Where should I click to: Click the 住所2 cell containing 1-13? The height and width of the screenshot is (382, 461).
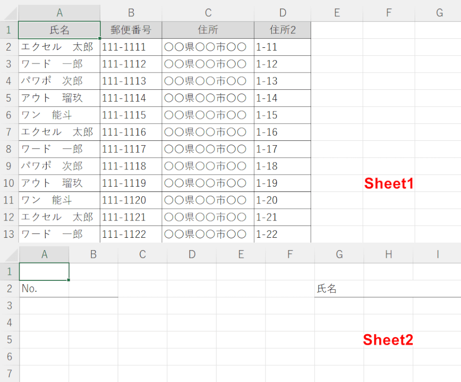click(x=282, y=81)
